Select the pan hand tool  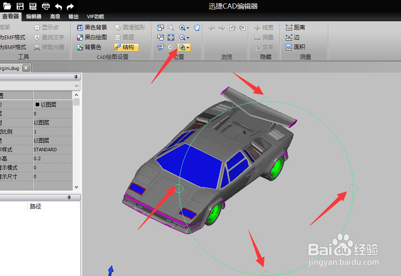pyautogui.click(x=196, y=28)
